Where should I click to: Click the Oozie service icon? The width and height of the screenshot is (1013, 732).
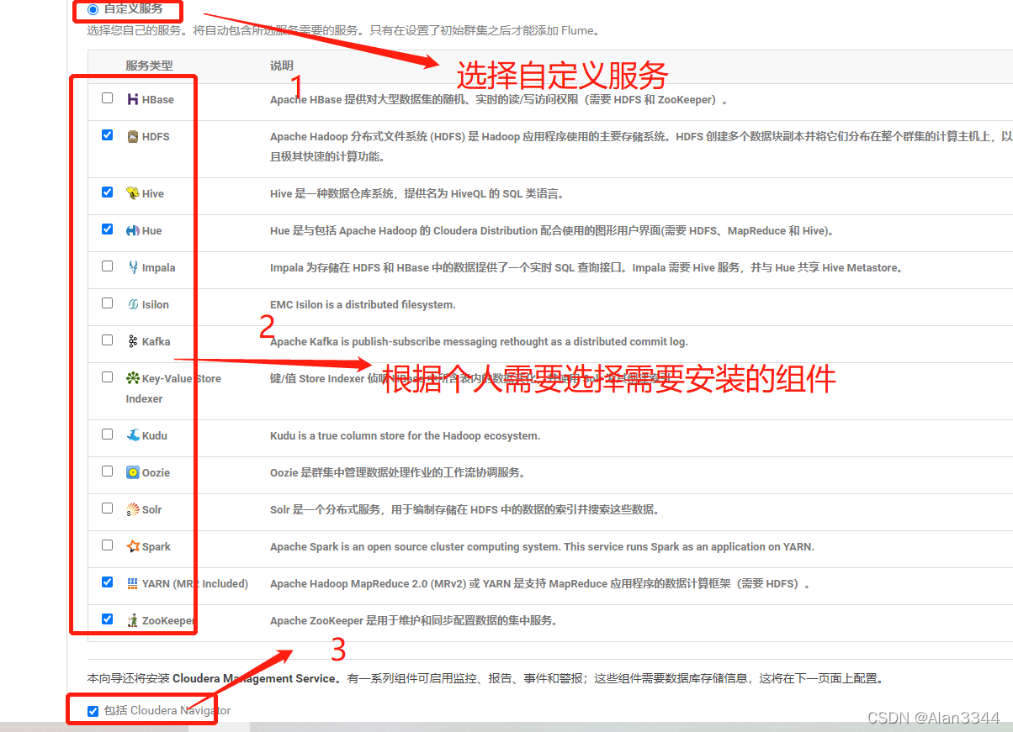[133, 472]
